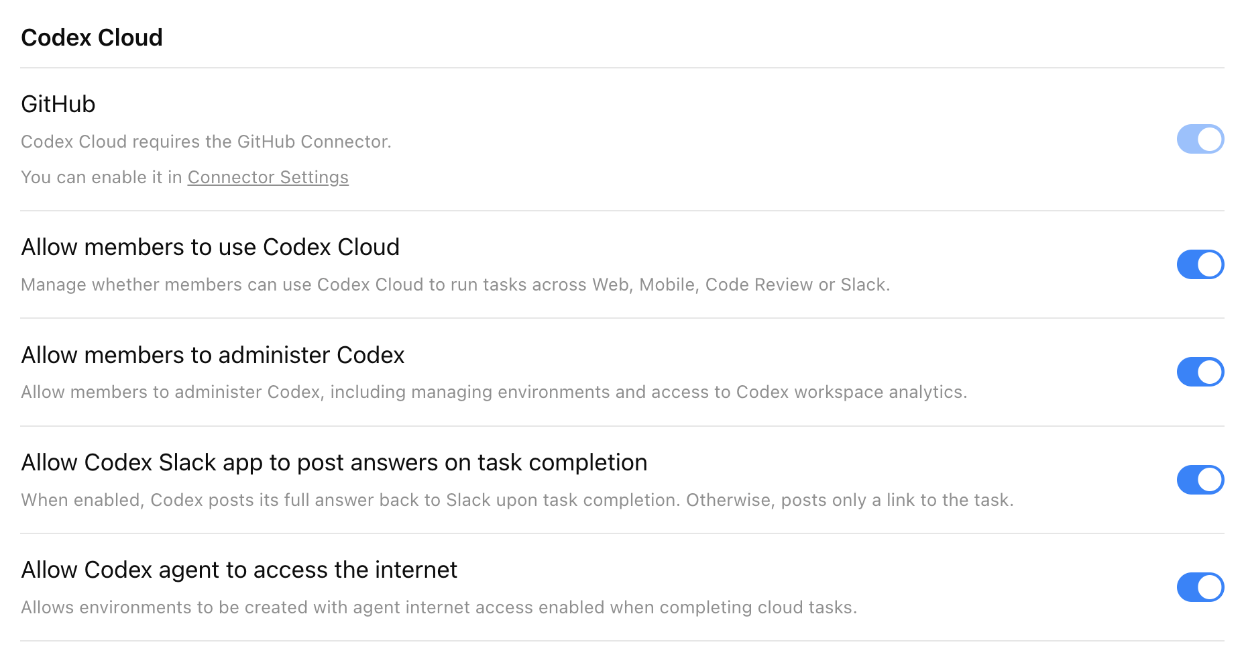Click the Codex Cloud members usage description
1246x667 pixels.
tap(456, 285)
